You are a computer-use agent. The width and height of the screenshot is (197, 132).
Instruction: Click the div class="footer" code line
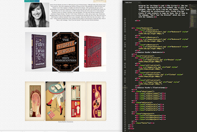coord(143,123)
